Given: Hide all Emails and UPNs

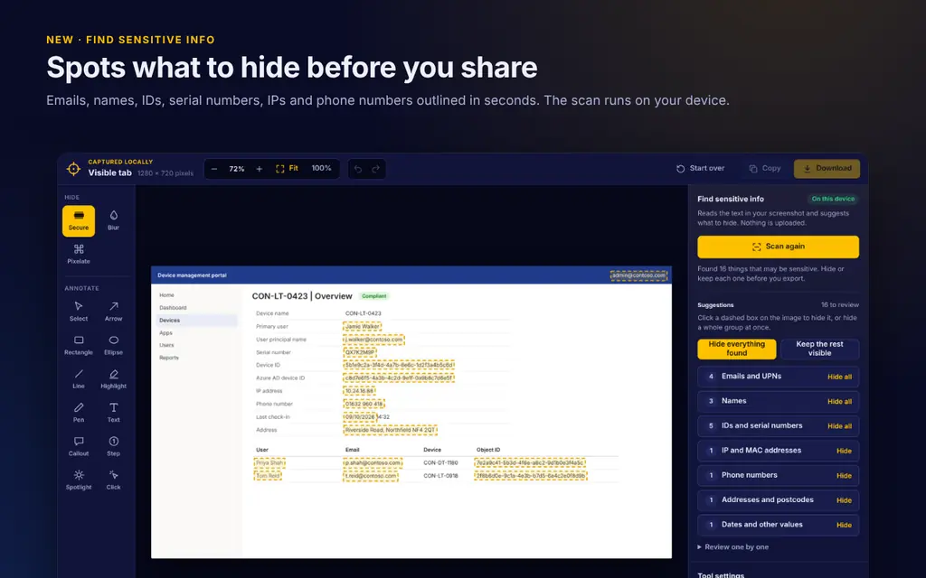Looking at the screenshot, I should (839, 377).
